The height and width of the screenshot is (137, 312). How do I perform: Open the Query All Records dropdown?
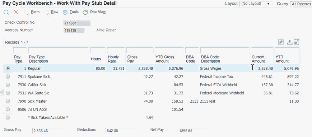pyautogui.click(x=301, y=4)
